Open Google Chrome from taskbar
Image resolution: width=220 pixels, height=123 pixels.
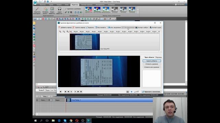(x=71, y=121)
